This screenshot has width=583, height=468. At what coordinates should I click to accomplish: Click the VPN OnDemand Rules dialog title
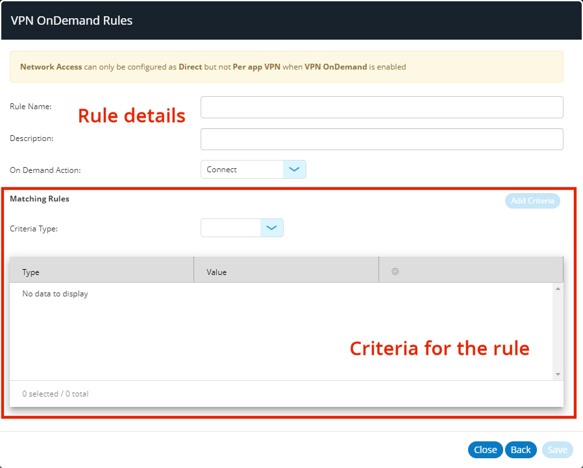71,21
